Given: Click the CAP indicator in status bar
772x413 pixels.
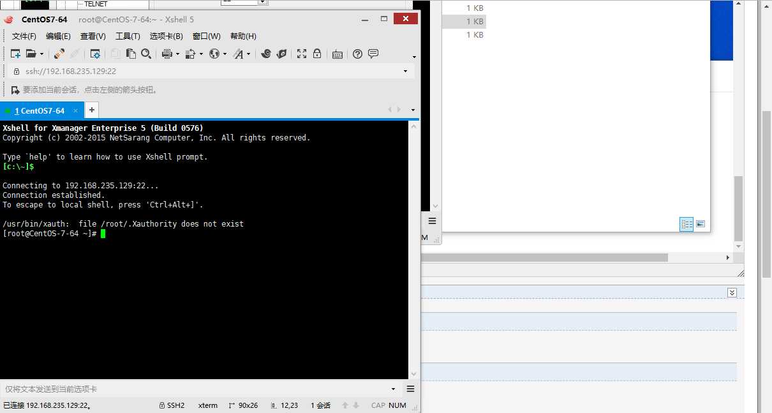Looking at the screenshot, I should [x=378, y=405].
